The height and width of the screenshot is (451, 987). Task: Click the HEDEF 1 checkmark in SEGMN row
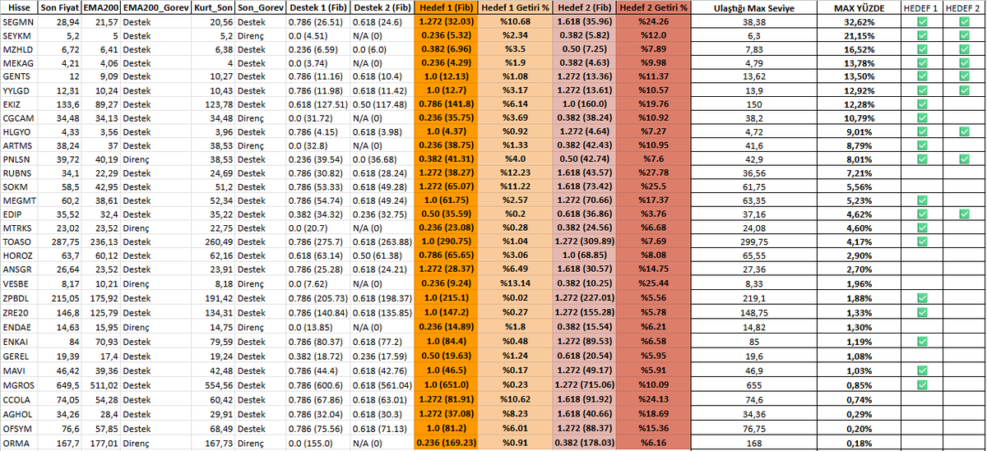click(921, 22)
